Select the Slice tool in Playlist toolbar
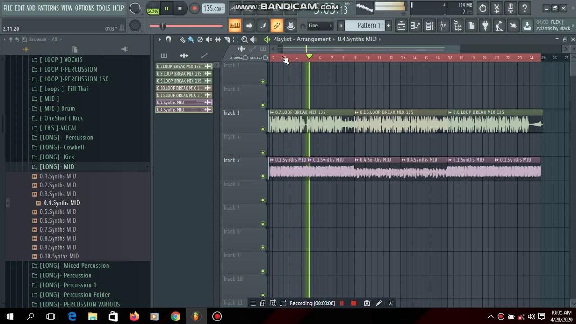The height and width of the screenshot is (324, 576). [x=227, y=40]
